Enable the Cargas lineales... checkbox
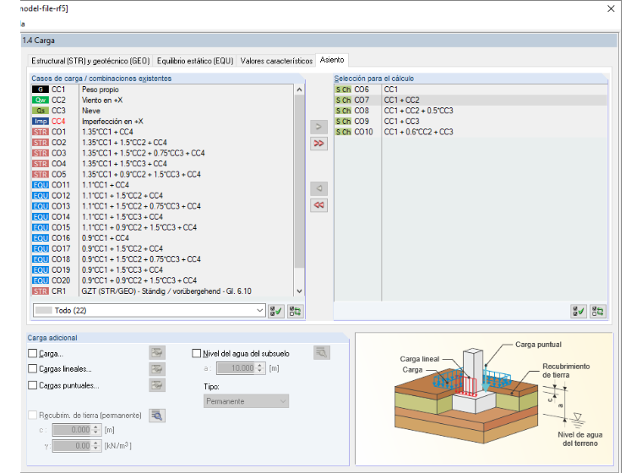642x473 pixels. (33, 369)
